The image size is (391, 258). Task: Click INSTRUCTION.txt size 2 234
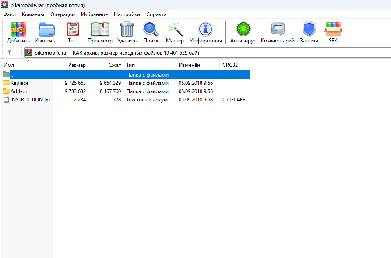[80, 100]
